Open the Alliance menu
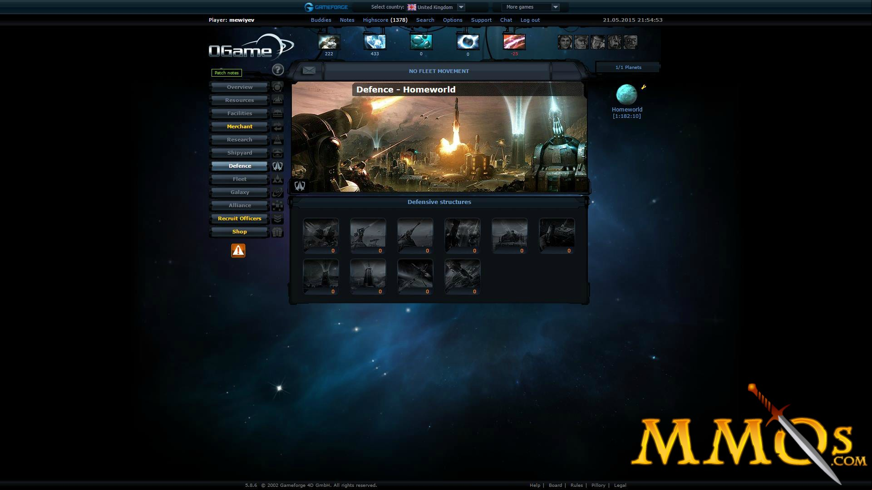Image resolution: width=872 pixels, height=490 pixels. [x=240, y=205]
